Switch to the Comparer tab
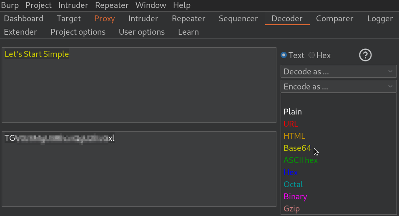 pos(335,19)
